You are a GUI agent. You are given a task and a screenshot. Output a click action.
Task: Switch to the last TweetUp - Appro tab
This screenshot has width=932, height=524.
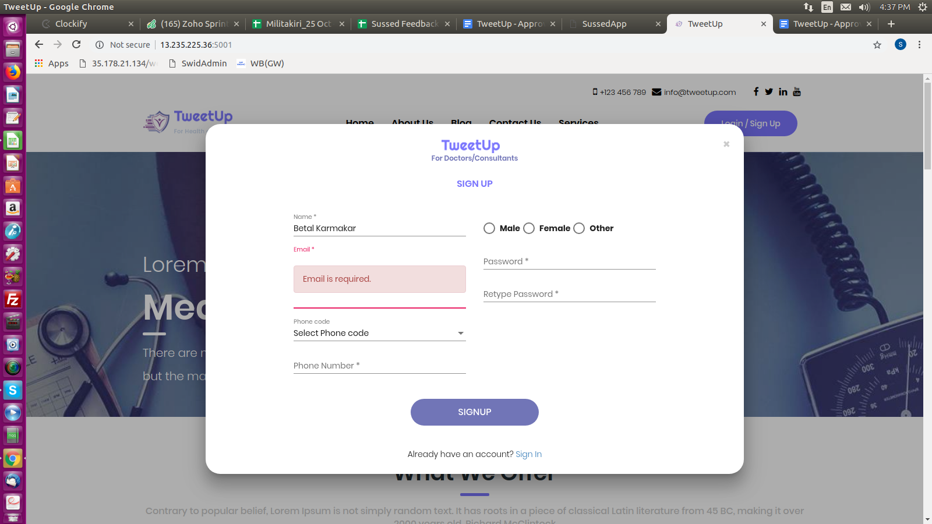[x=825, y=24]
